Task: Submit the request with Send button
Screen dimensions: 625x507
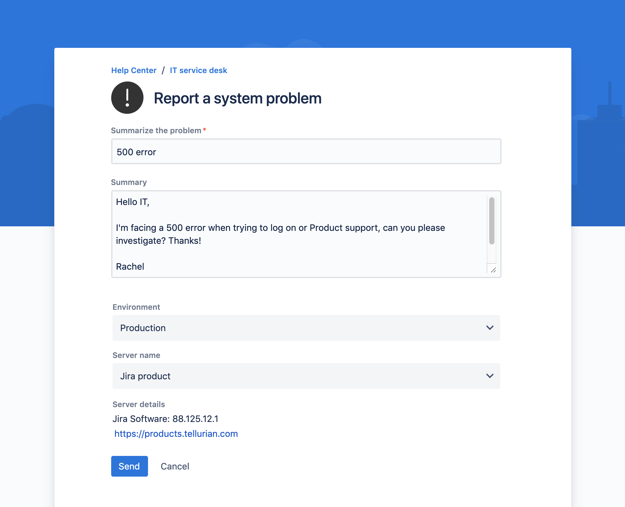Action: click(130, 466)
